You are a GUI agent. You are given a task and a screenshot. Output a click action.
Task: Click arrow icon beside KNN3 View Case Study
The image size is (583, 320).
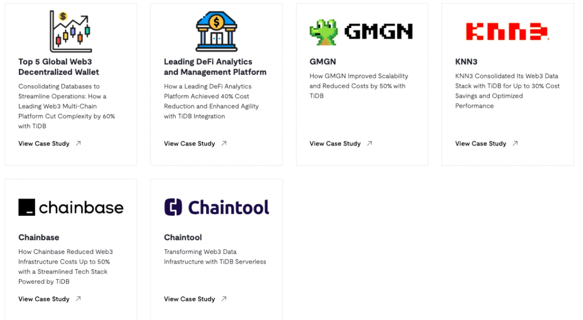point(515,143)
